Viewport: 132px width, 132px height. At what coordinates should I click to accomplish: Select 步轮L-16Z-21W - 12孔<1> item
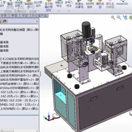[x=19, y=105]
